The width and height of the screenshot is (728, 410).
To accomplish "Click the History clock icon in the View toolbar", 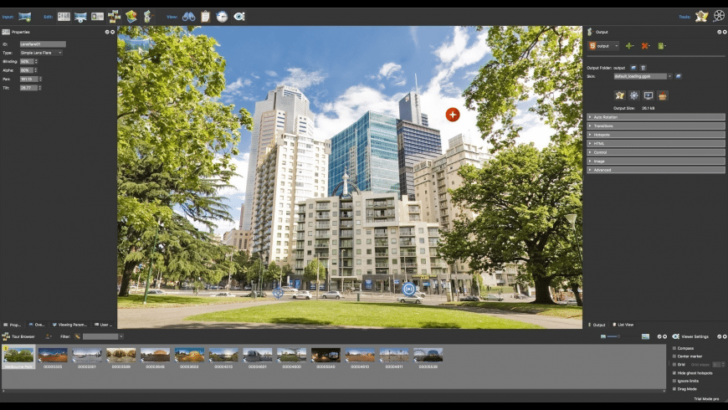I will click(x=222, y=17).
